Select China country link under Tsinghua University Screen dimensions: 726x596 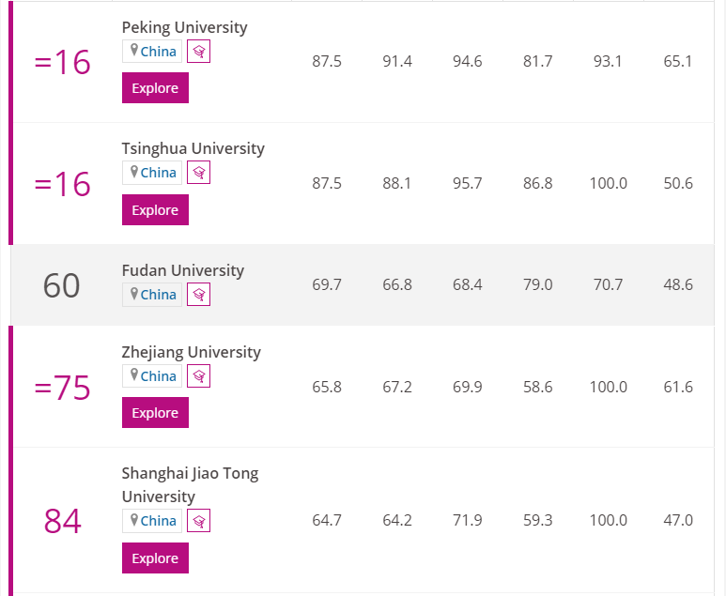(159, 173)
